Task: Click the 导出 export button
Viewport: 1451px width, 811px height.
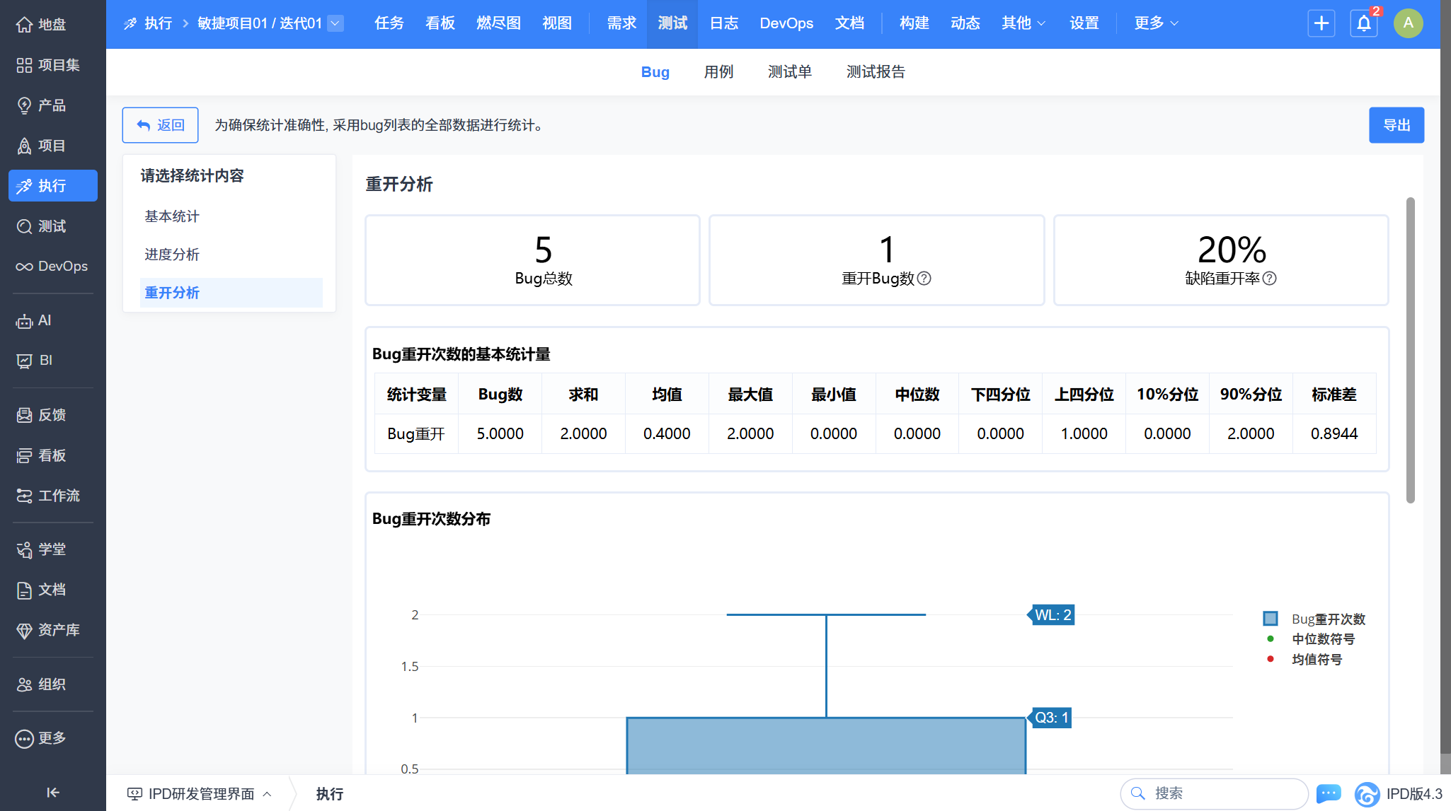Action: point(1396,125)
